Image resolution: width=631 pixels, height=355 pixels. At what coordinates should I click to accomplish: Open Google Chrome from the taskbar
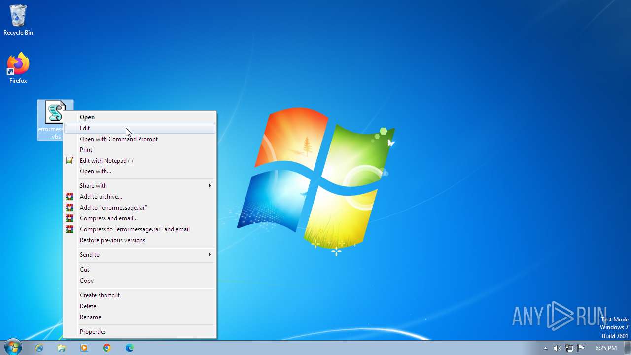coord(107,348)
